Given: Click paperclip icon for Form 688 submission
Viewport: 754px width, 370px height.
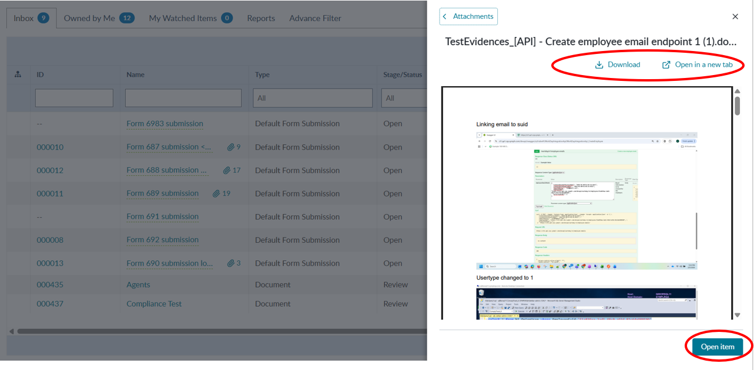Looking at the screenshot, I should pyautogui.click(x=226, y=171).
